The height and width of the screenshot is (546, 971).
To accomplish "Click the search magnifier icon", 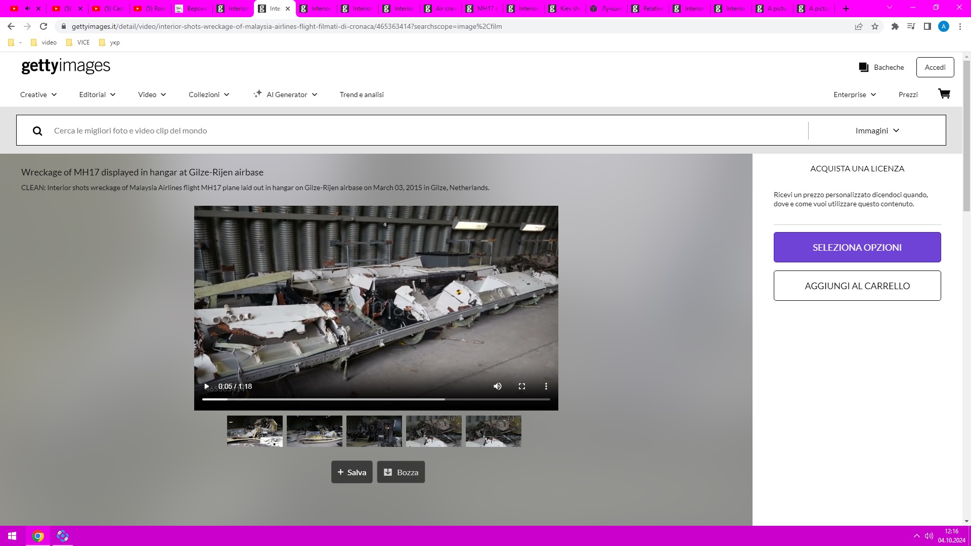I will pos(37,131).
